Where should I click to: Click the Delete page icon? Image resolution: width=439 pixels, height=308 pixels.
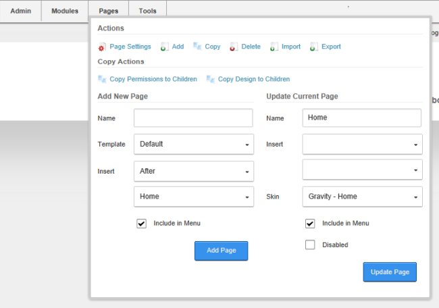click(x=234, y=47)
